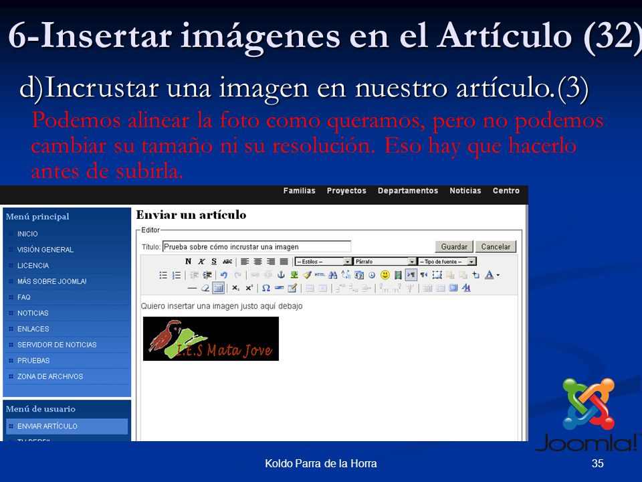Open the Noticias top menu item
Viewport: 642px width, 482px height.
coord(465,191)
